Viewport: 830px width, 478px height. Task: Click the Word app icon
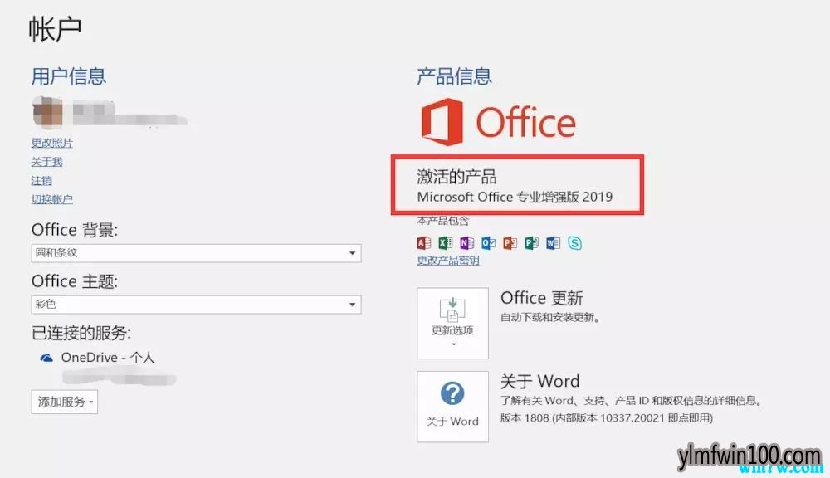point(553,243)
